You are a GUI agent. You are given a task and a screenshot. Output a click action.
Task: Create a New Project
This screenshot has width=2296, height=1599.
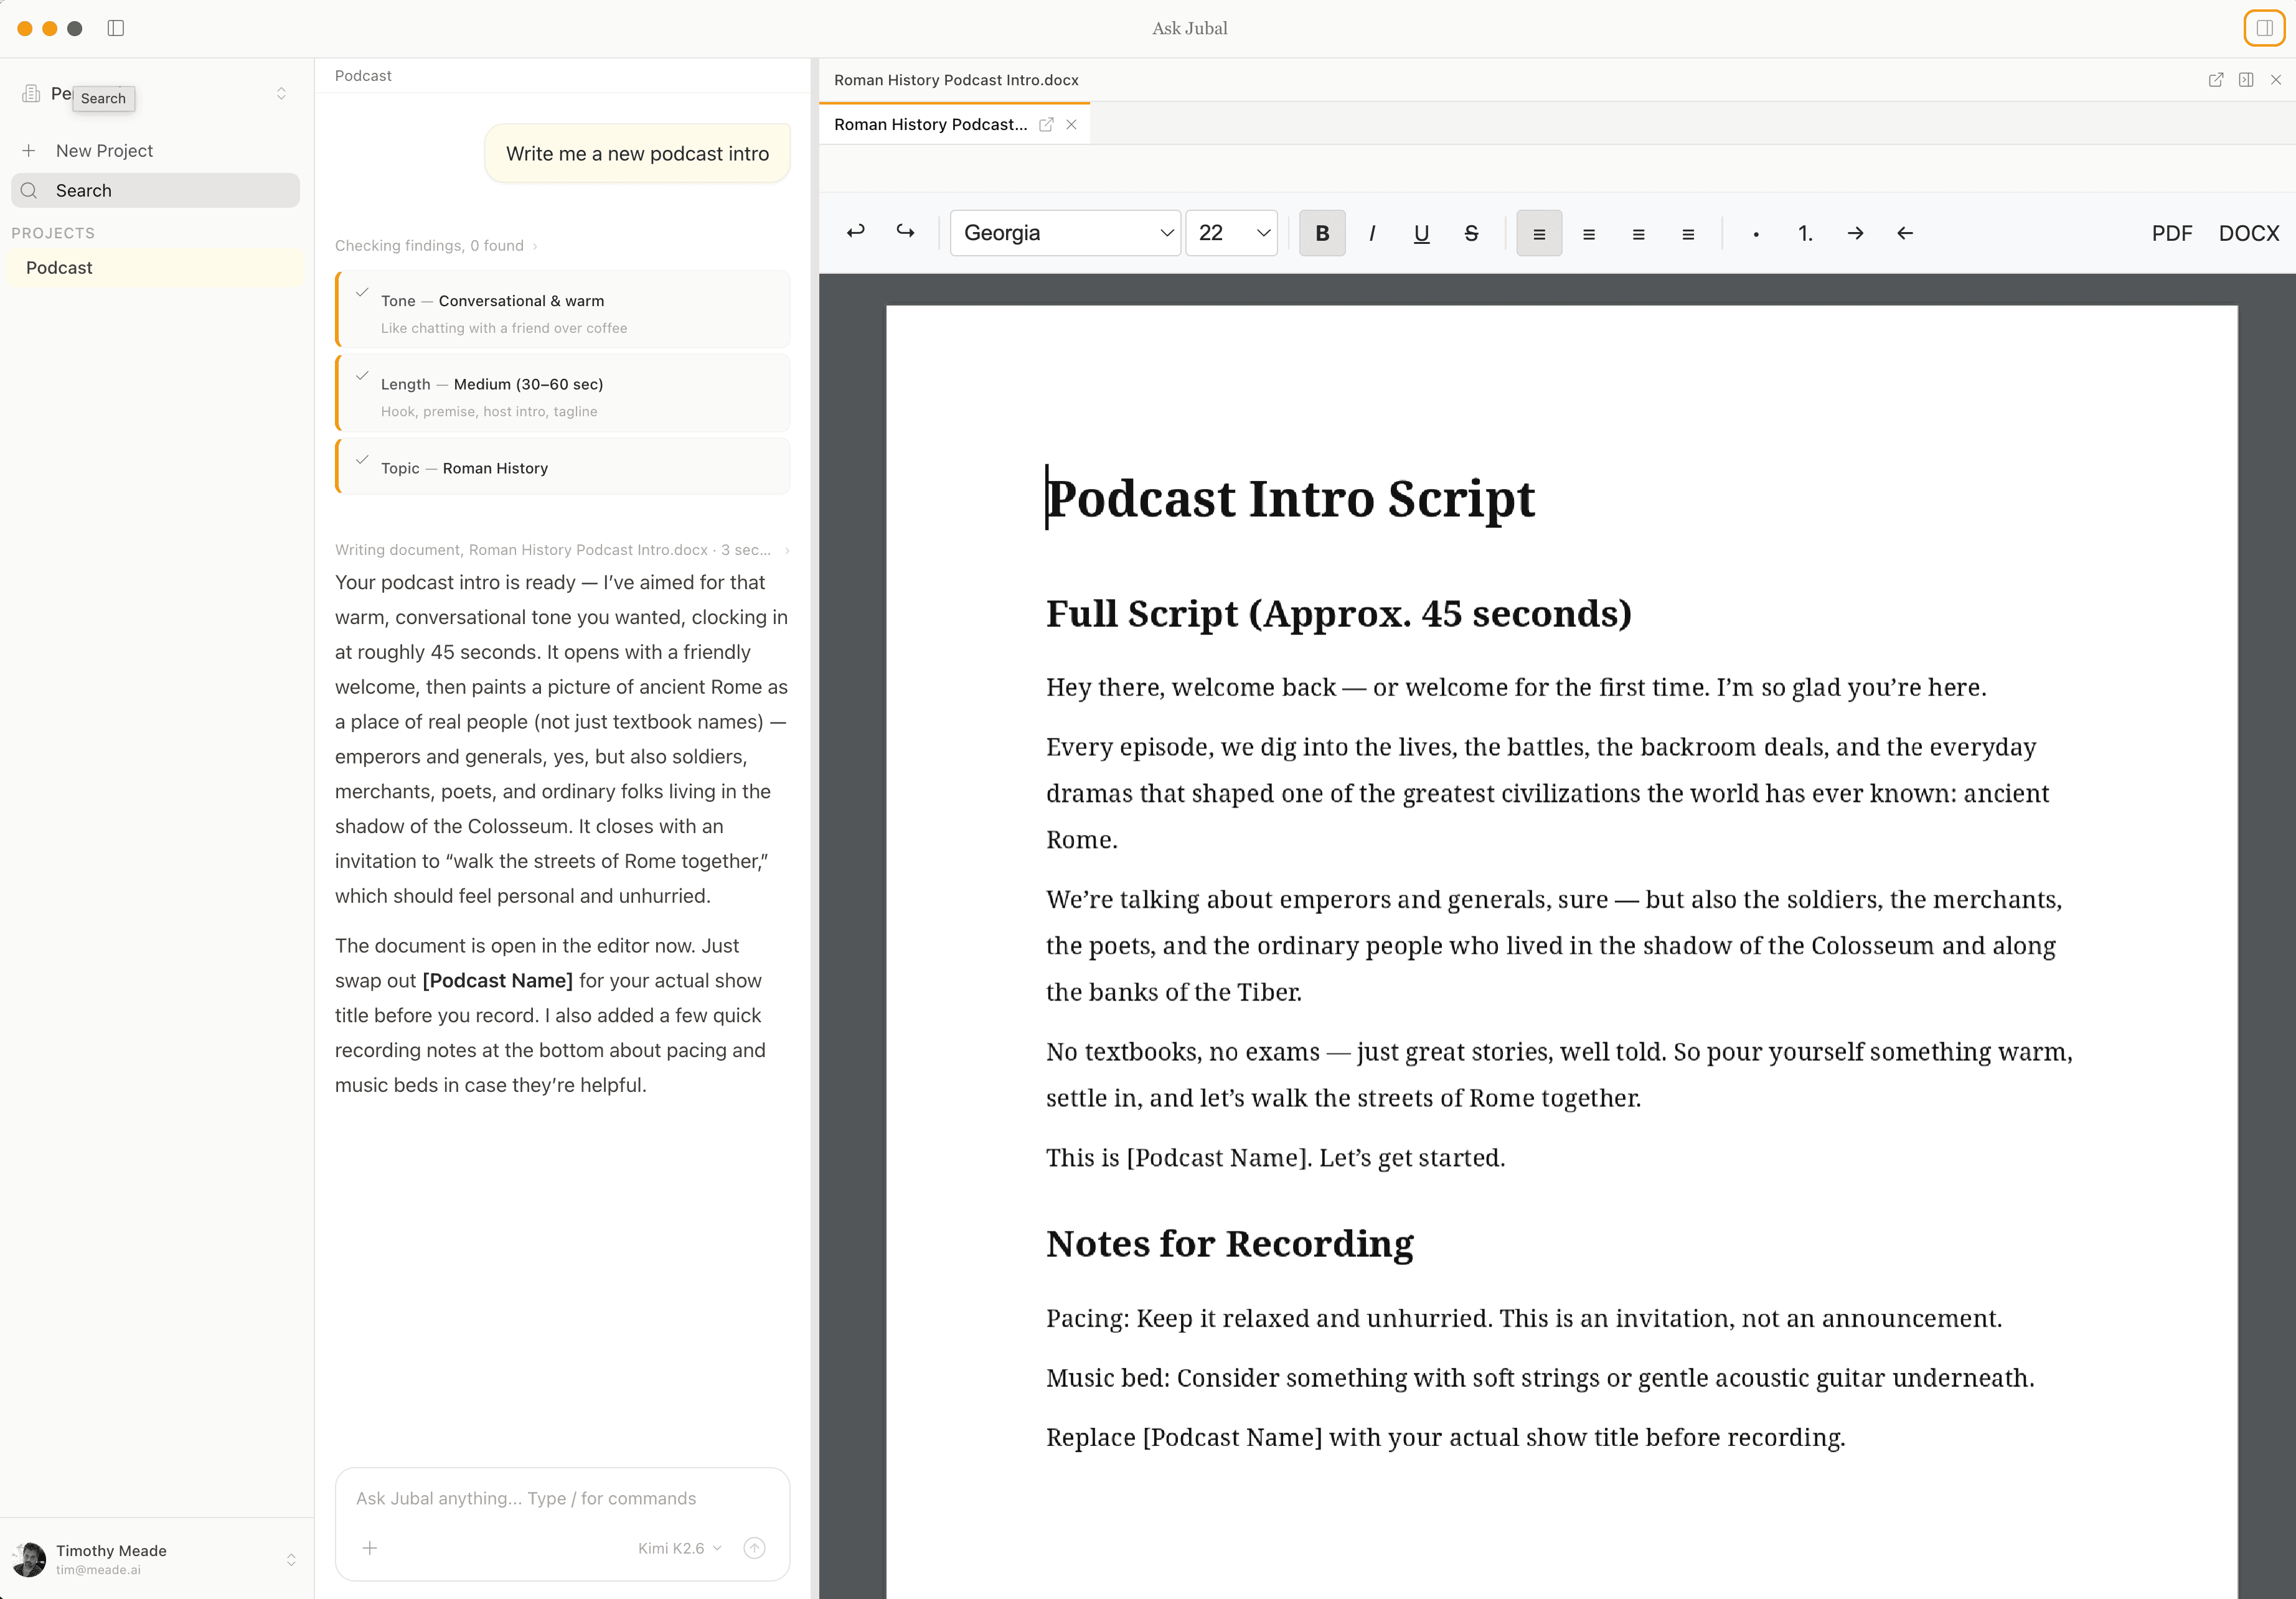click(x=155, y=151)
